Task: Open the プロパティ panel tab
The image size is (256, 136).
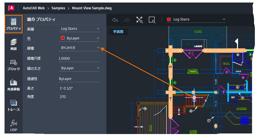Action: [x=14, y=24]
